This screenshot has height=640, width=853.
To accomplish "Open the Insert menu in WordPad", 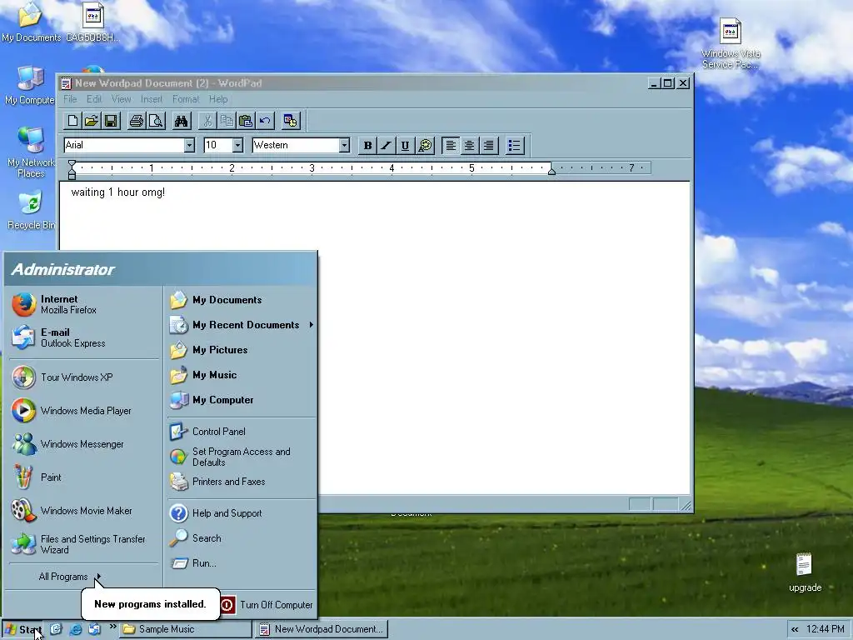I will click(152, 99).
